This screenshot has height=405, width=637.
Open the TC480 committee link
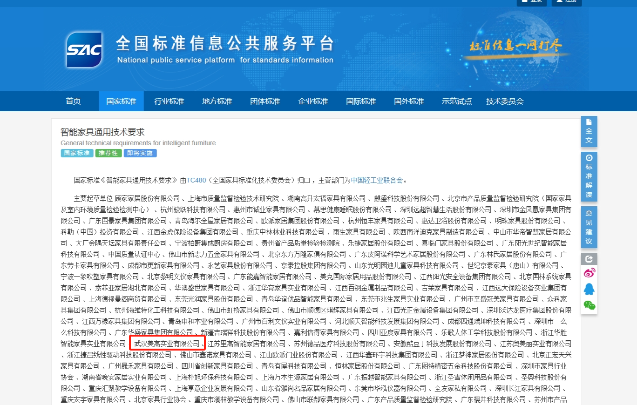(x=196, y=180)
